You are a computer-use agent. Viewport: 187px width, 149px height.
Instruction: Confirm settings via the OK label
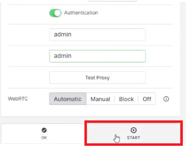pos(44,138)
